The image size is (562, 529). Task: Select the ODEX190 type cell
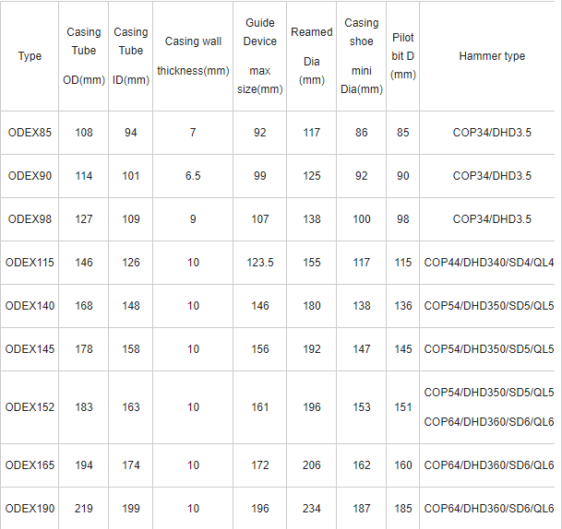click(30, 509)
